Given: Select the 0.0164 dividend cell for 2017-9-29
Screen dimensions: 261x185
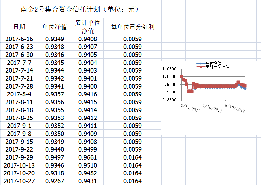Looking at the screenshot, I should pos(132,158).
